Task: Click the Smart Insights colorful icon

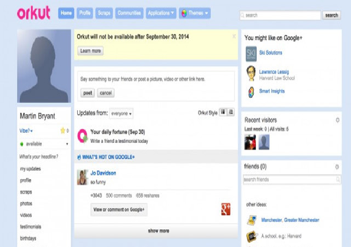Action: click(x=251, y=91)
